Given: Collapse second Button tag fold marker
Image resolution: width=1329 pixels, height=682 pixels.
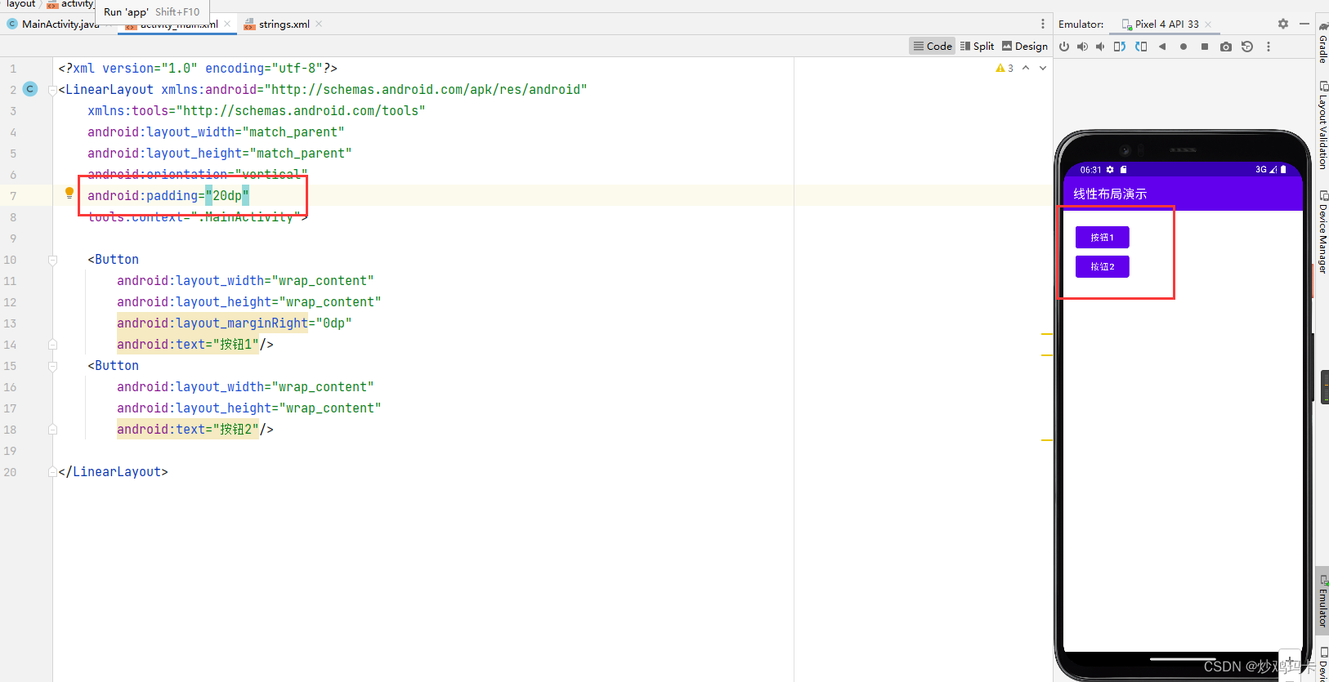Looking at the screenshot, I should pyautogui.click(x=52, y=366).
